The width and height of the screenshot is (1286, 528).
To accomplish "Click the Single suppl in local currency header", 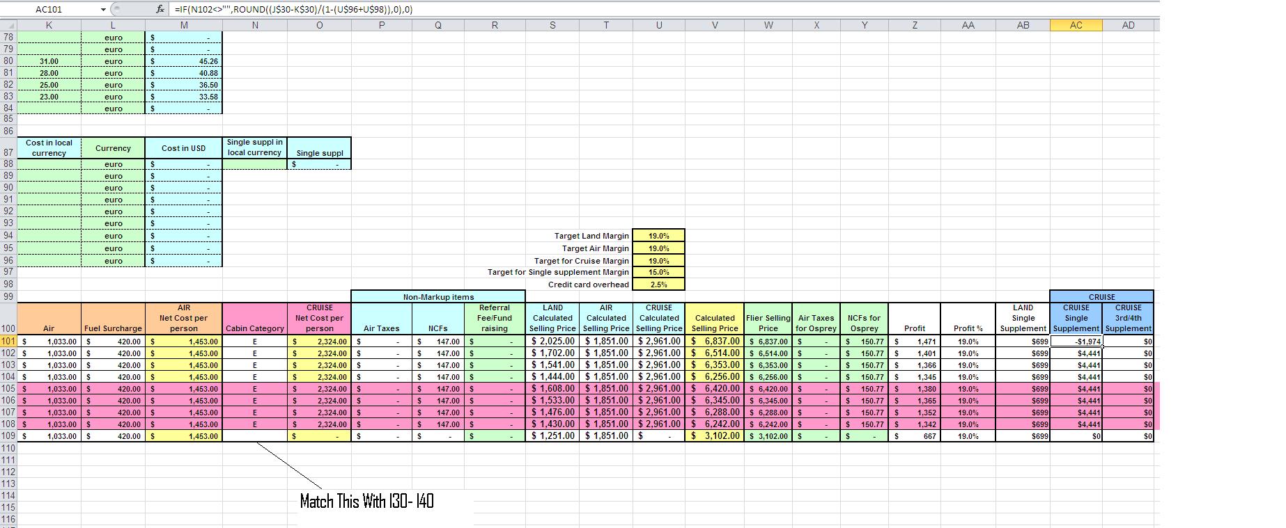I will 255,147.
